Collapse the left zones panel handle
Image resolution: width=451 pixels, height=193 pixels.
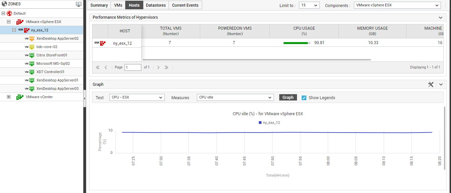click(x=84, y=98)
